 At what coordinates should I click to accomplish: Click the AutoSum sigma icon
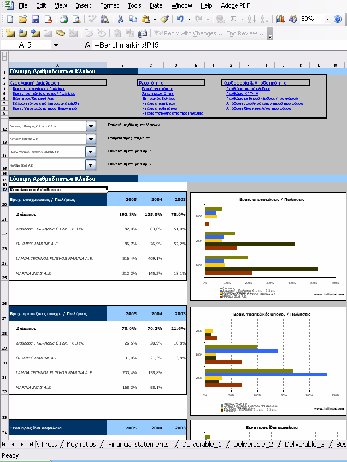coord(233,19)
